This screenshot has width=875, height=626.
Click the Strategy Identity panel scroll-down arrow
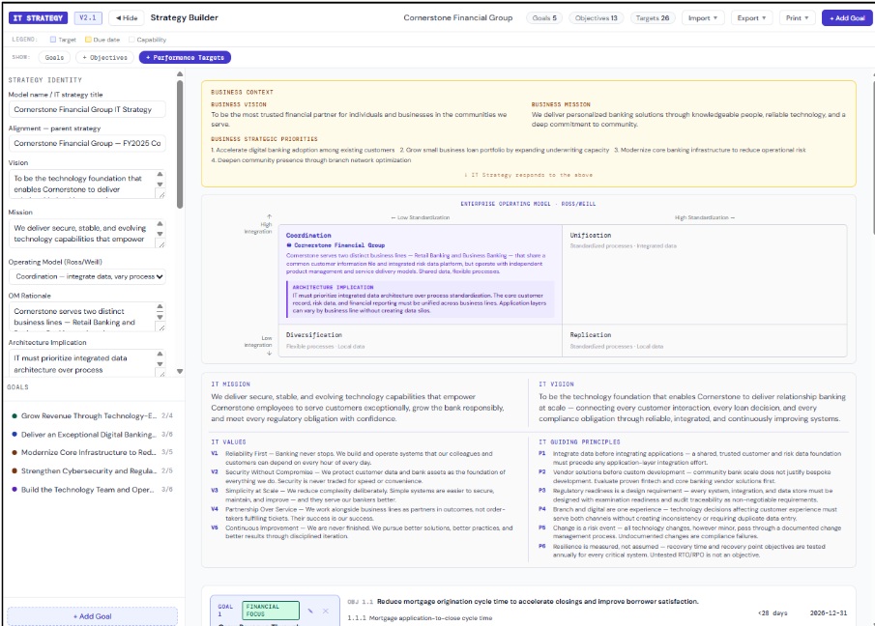180,371
